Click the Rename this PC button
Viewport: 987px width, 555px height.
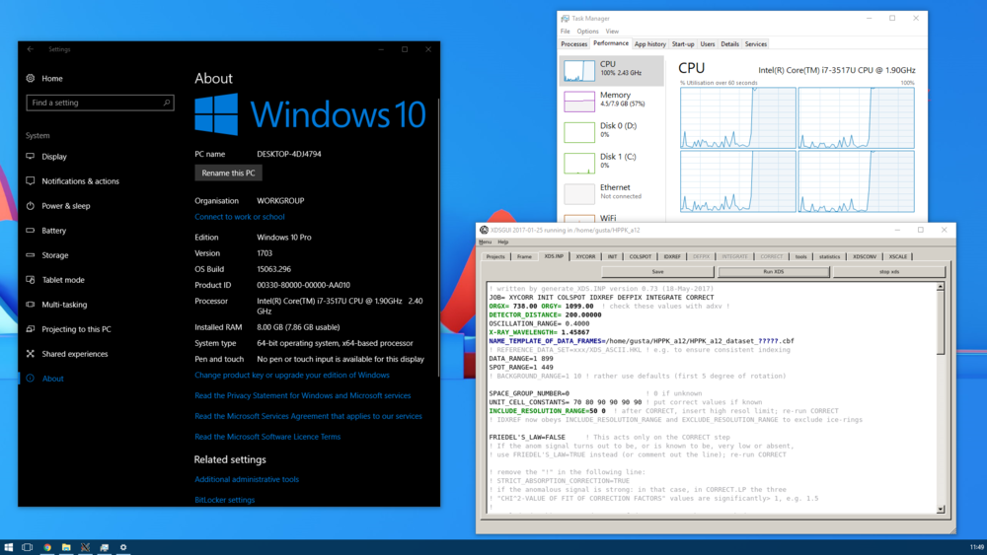(x=228, y=173)
